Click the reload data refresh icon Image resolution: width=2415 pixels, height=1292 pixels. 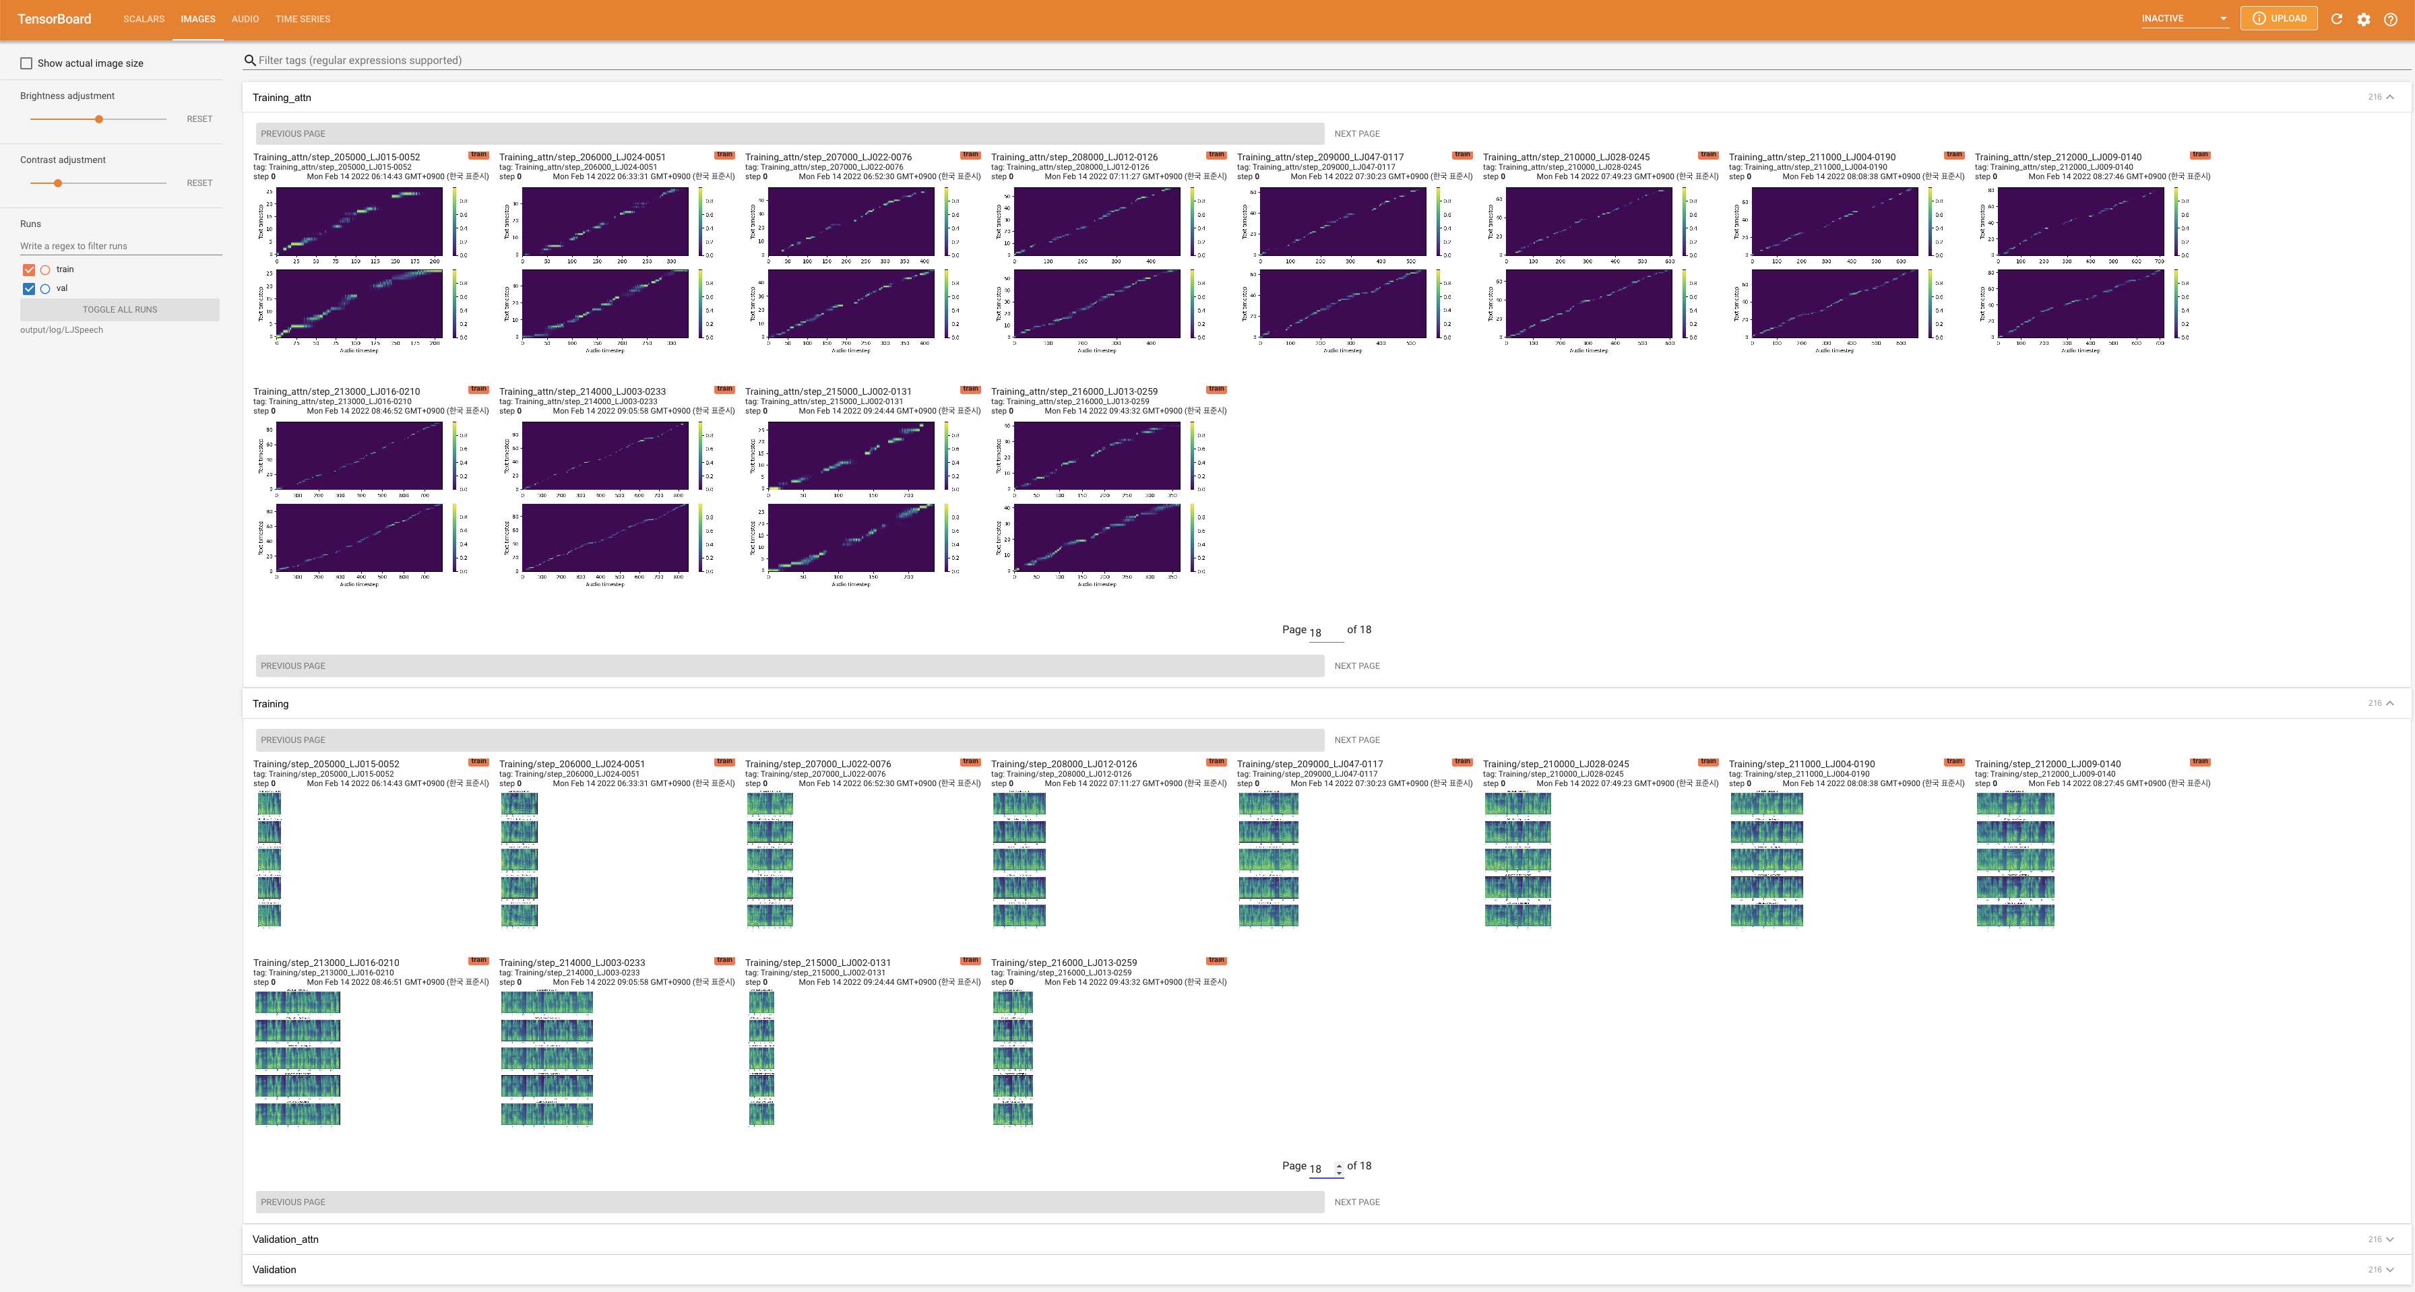[x=2336, y=19]
